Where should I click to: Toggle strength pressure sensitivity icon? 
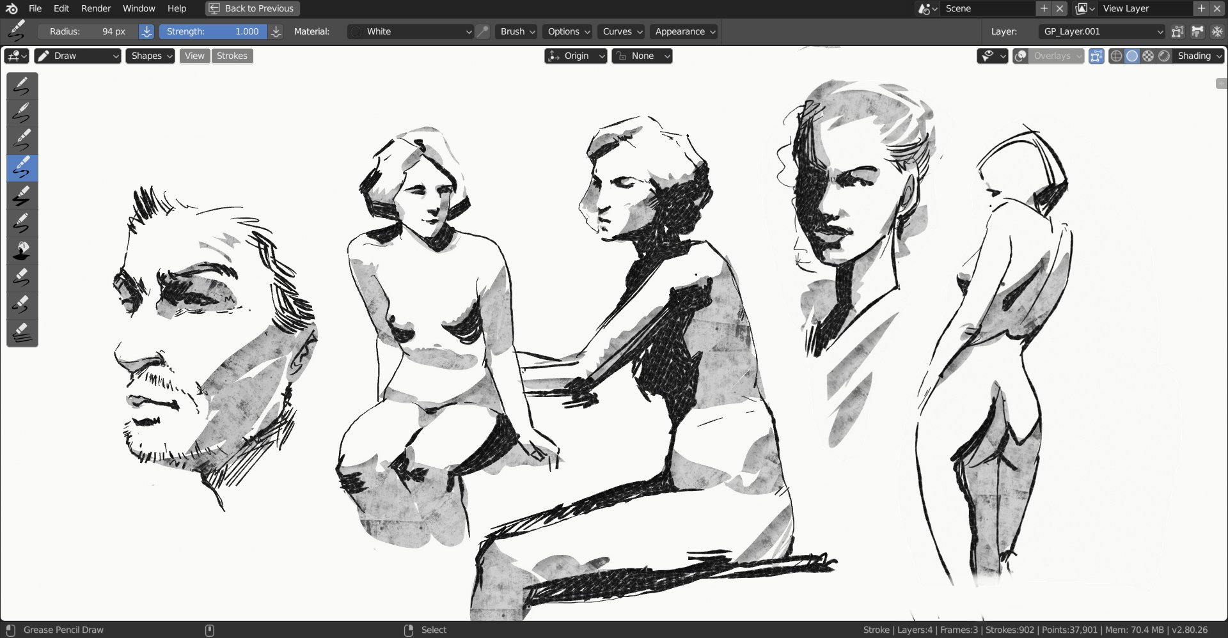pos(276,31)
